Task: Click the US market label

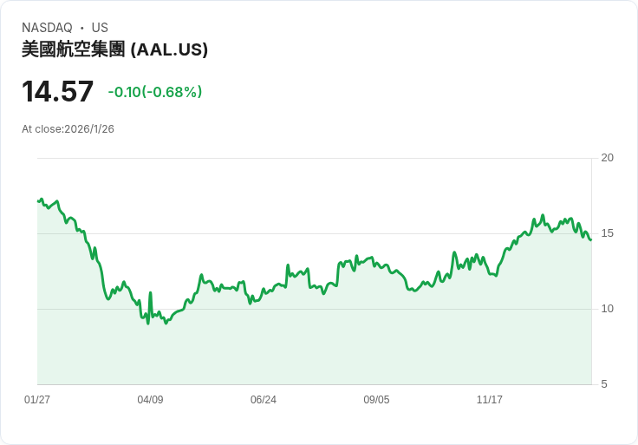Action: click(x=100, y=28)
